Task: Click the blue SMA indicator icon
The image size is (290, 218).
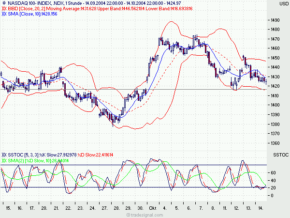Action: click(x=4, y=14)
